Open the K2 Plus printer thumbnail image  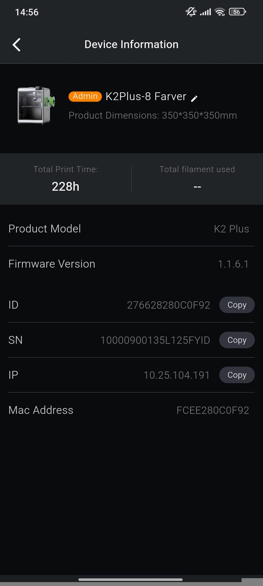click(x=36, y=105)
